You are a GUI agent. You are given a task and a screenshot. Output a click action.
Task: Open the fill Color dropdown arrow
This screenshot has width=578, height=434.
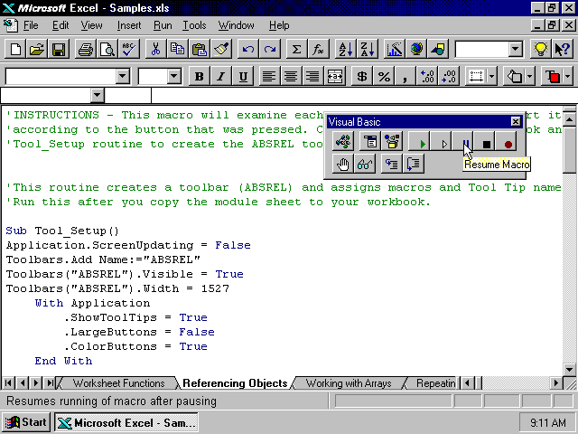pyautogui.click(x=530, y=76)
